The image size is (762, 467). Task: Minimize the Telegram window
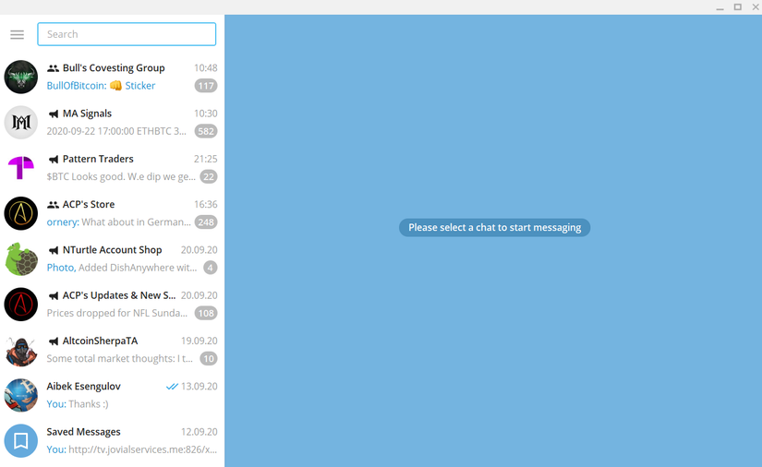720,7
